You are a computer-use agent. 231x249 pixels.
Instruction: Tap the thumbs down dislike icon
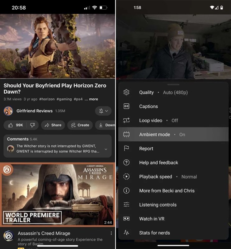[x=32, y=125]
